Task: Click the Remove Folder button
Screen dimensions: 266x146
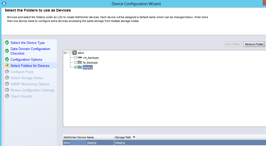Action: click(x=254, y=44)
